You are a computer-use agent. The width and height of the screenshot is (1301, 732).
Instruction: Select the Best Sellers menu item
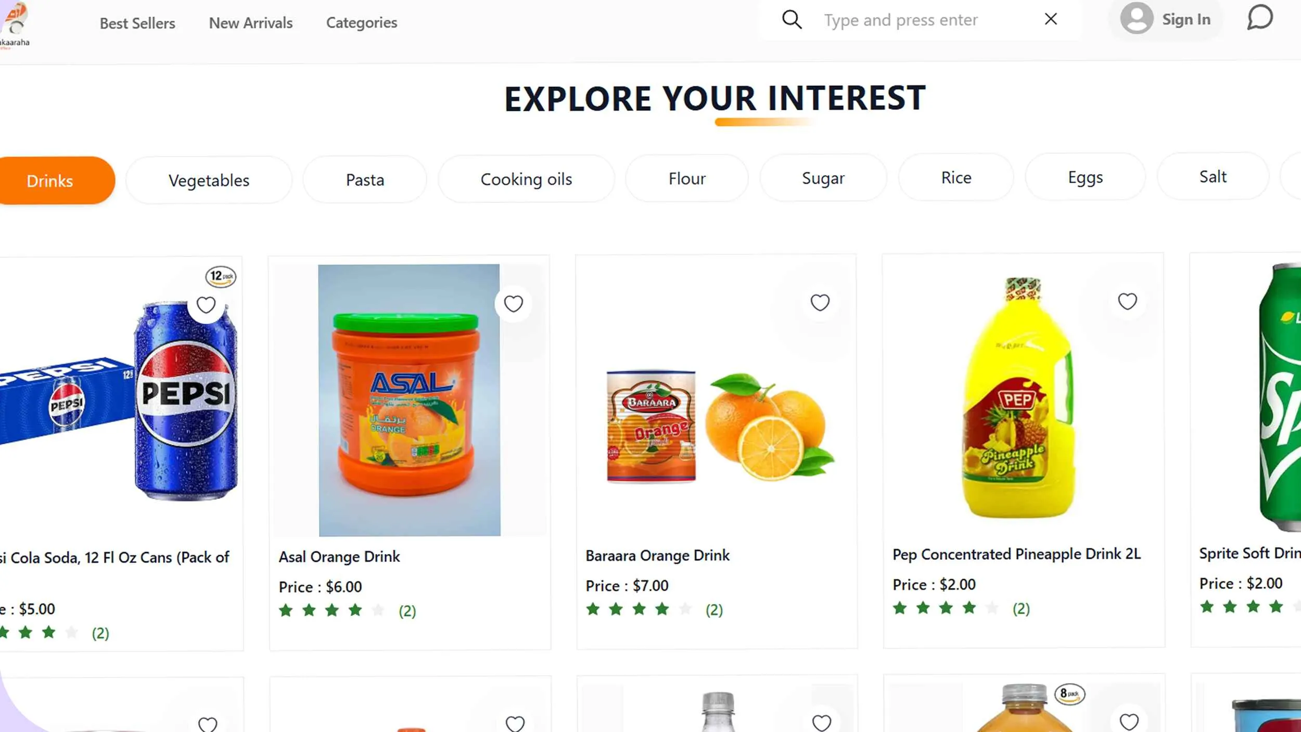pos(137,23)
